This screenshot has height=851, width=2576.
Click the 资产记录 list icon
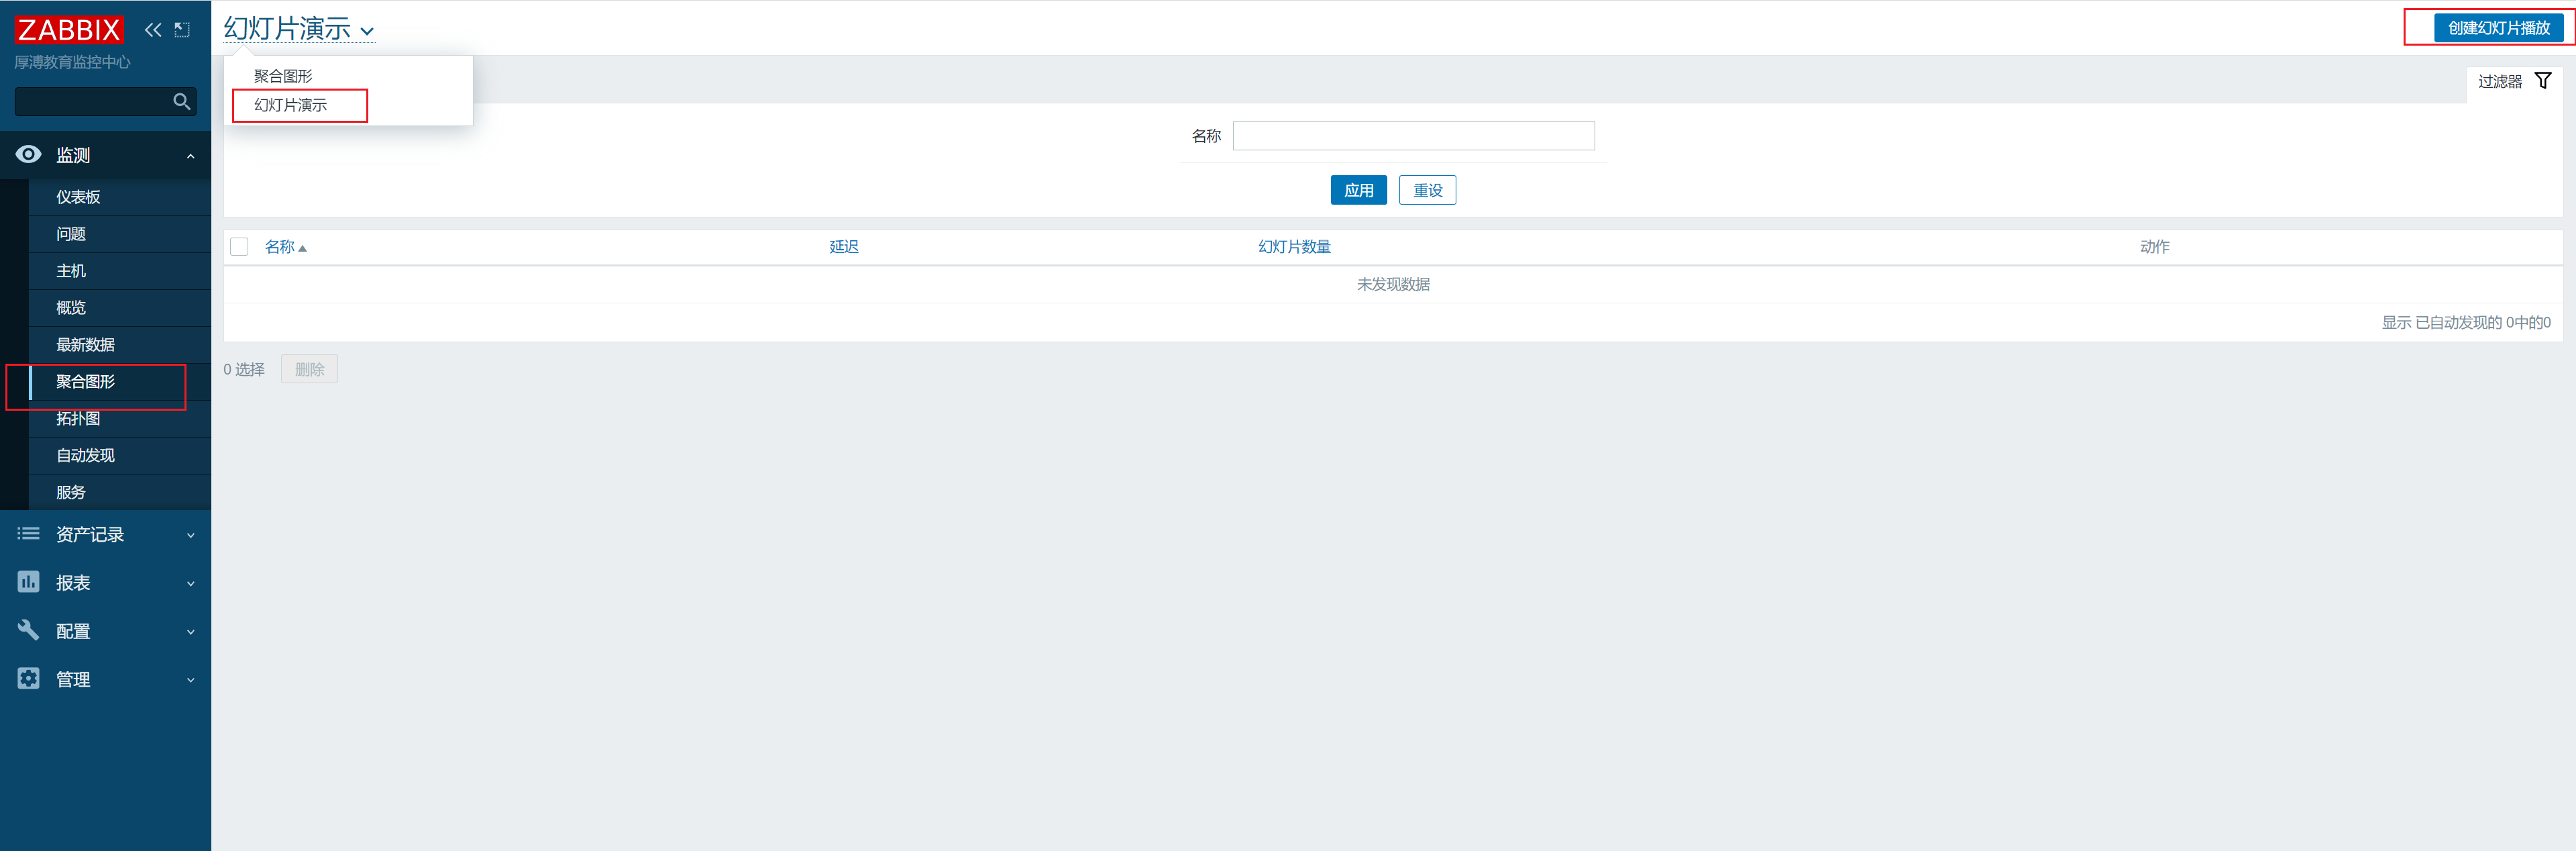tap(28, 534)
